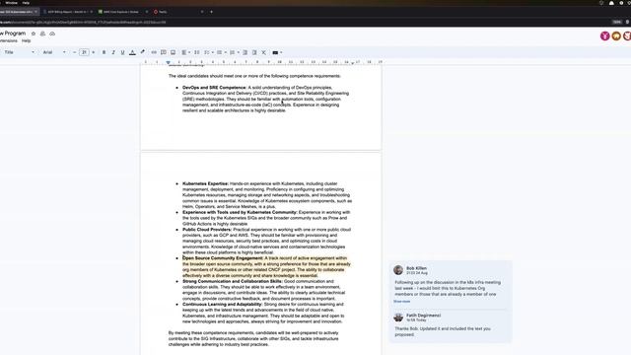631x355 pixels.
Task: Toggle underline formatting
Action: tap(122, 52)
